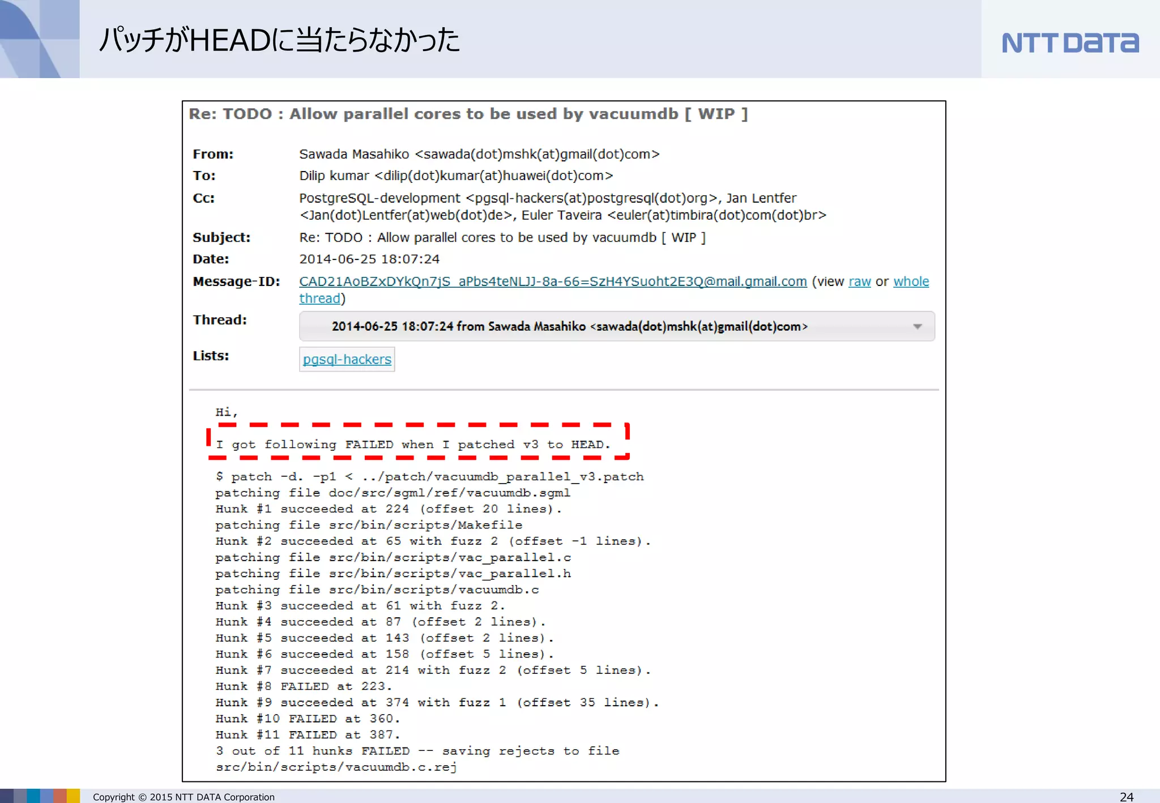Click the slide title 'パッチがHEADに当たらなかった'
The image size is (1160, 803).
click(279, 40)
